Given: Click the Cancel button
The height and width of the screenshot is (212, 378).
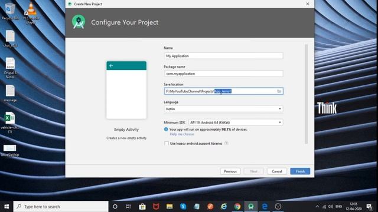Looking at the screenshot, I should point(277,171).
